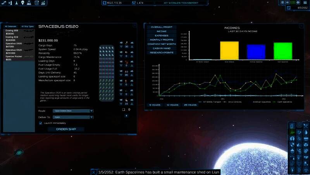Switch to the Expenses chart tab

click(162, 35)
